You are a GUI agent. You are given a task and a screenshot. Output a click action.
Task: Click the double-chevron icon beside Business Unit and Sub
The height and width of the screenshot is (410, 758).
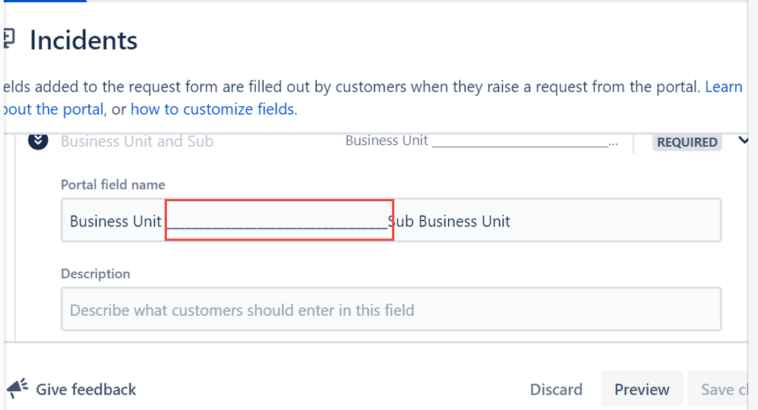(38, 140)
